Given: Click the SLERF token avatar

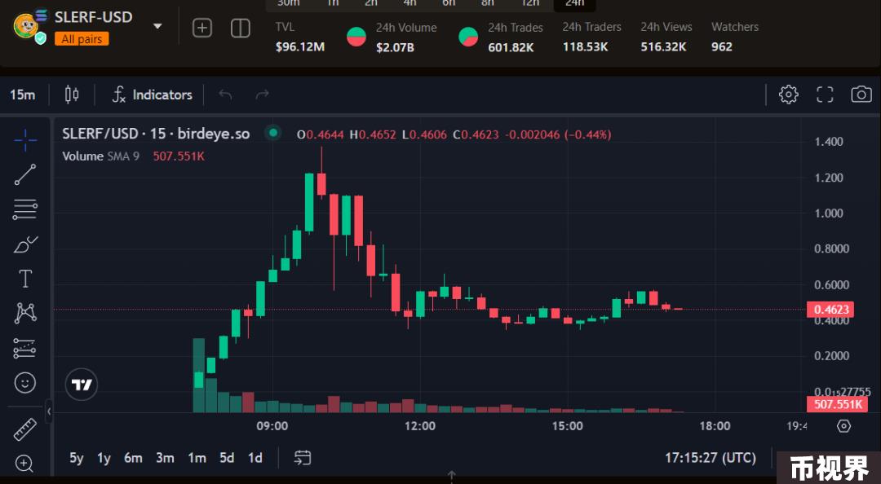Looking at the screenshot, I should coord(26,25).
